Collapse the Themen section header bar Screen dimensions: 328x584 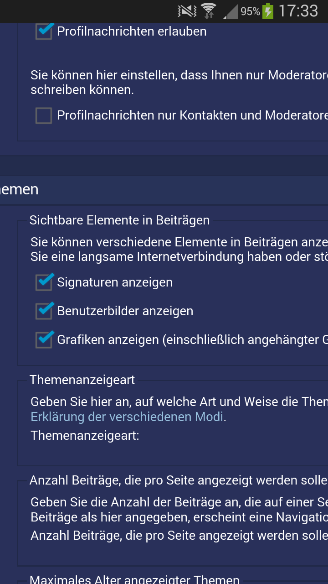(x=164, y=190)
